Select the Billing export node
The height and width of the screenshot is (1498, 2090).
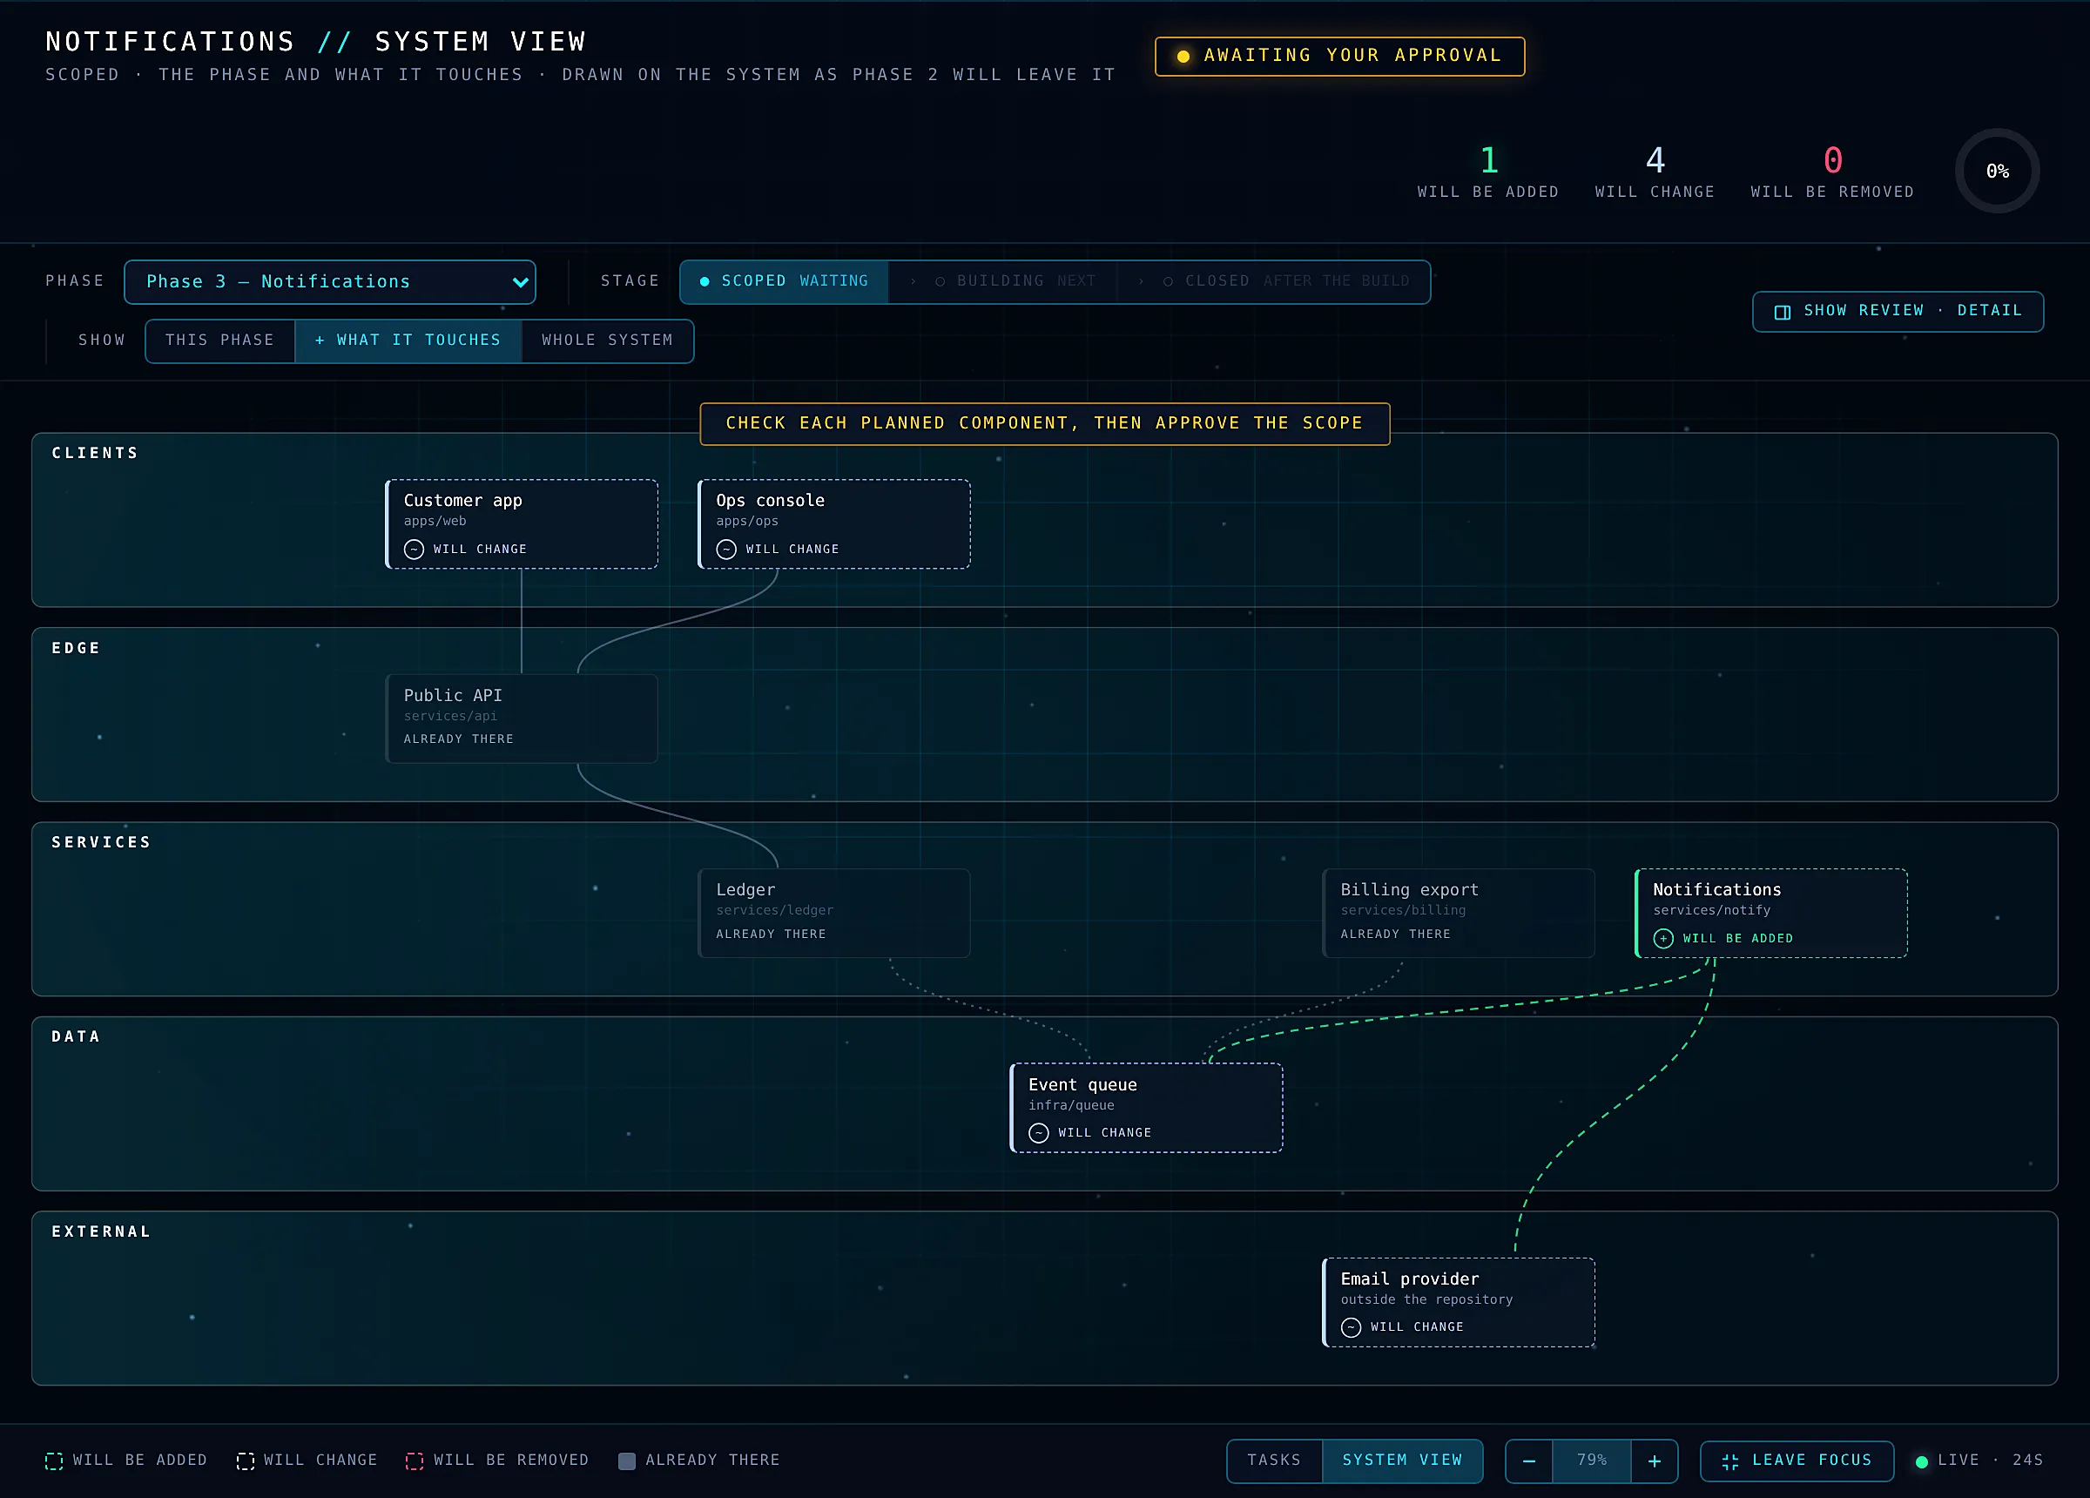click(x=1458, y=913)
